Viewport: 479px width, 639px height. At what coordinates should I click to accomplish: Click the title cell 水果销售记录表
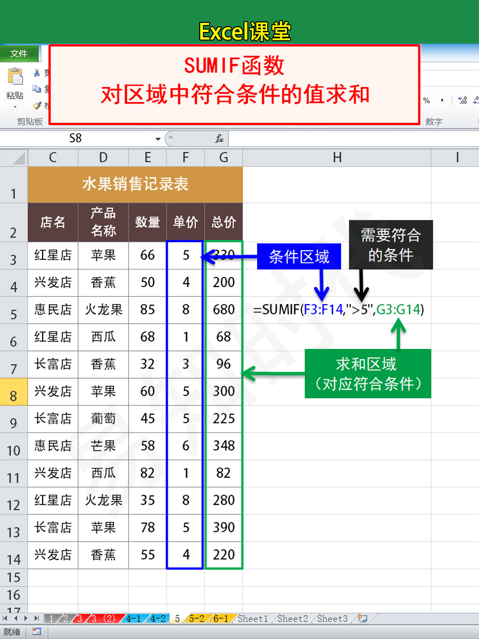pyautogui.click(x=135, y=185)
